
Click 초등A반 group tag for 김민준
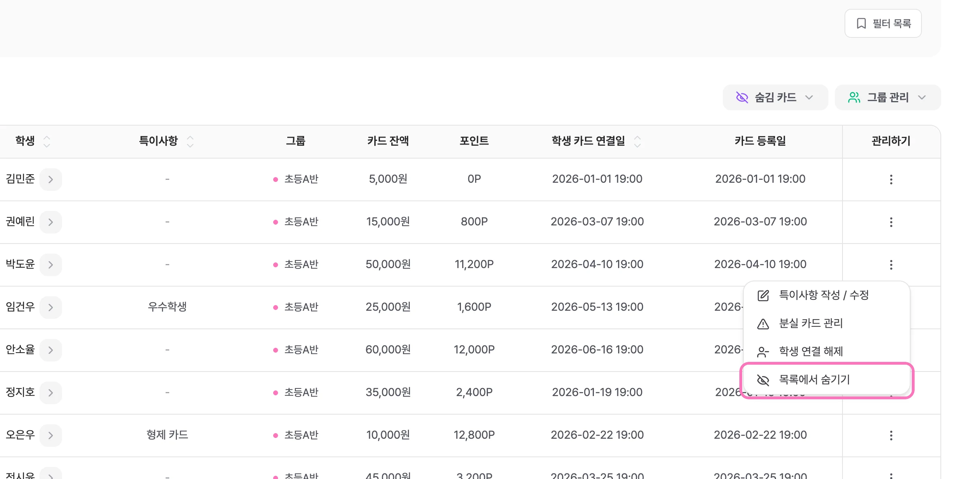coord(296,179)
